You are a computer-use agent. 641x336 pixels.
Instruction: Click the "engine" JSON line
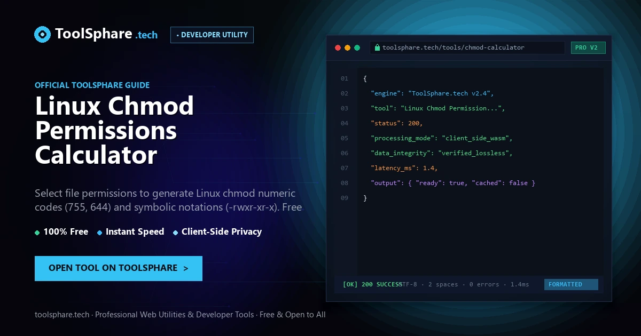[432, 93]
